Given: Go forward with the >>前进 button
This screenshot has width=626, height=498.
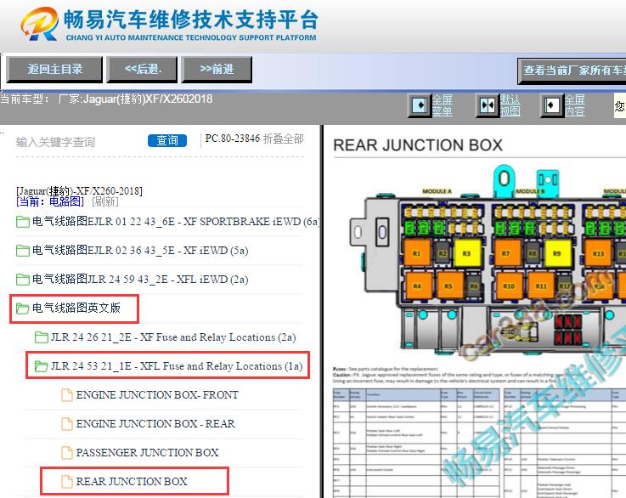Looking at the screenshot, I should pos(217,70).
